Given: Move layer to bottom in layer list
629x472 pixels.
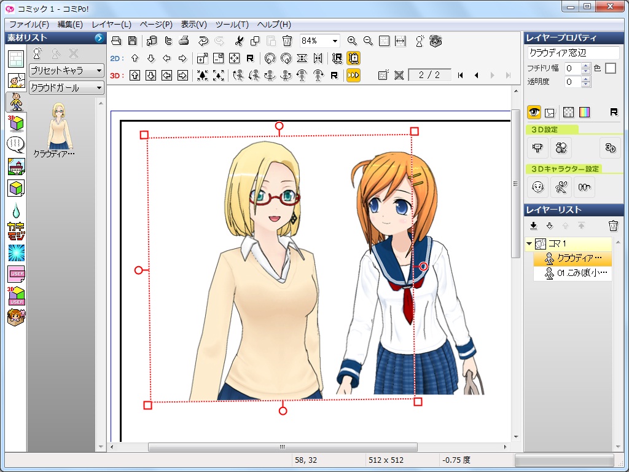Looking at the screenshot, I should 534,226.
